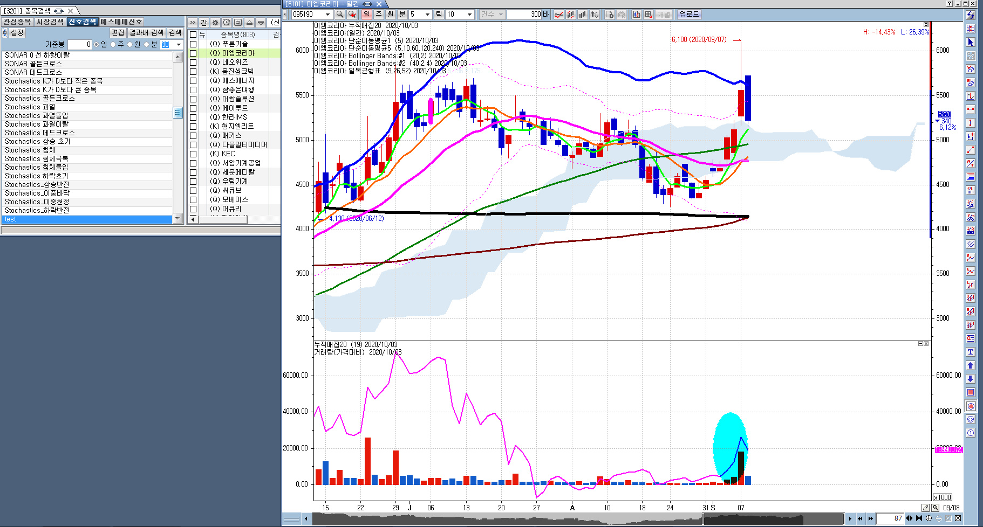Click the 업로드 button

pyautogui.click(x=689, y=15)
